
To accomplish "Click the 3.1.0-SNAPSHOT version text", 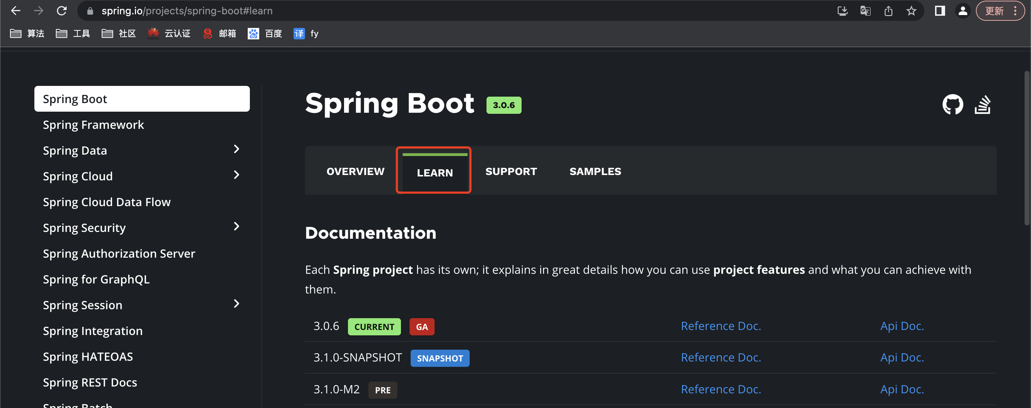I will click(357, 357).
